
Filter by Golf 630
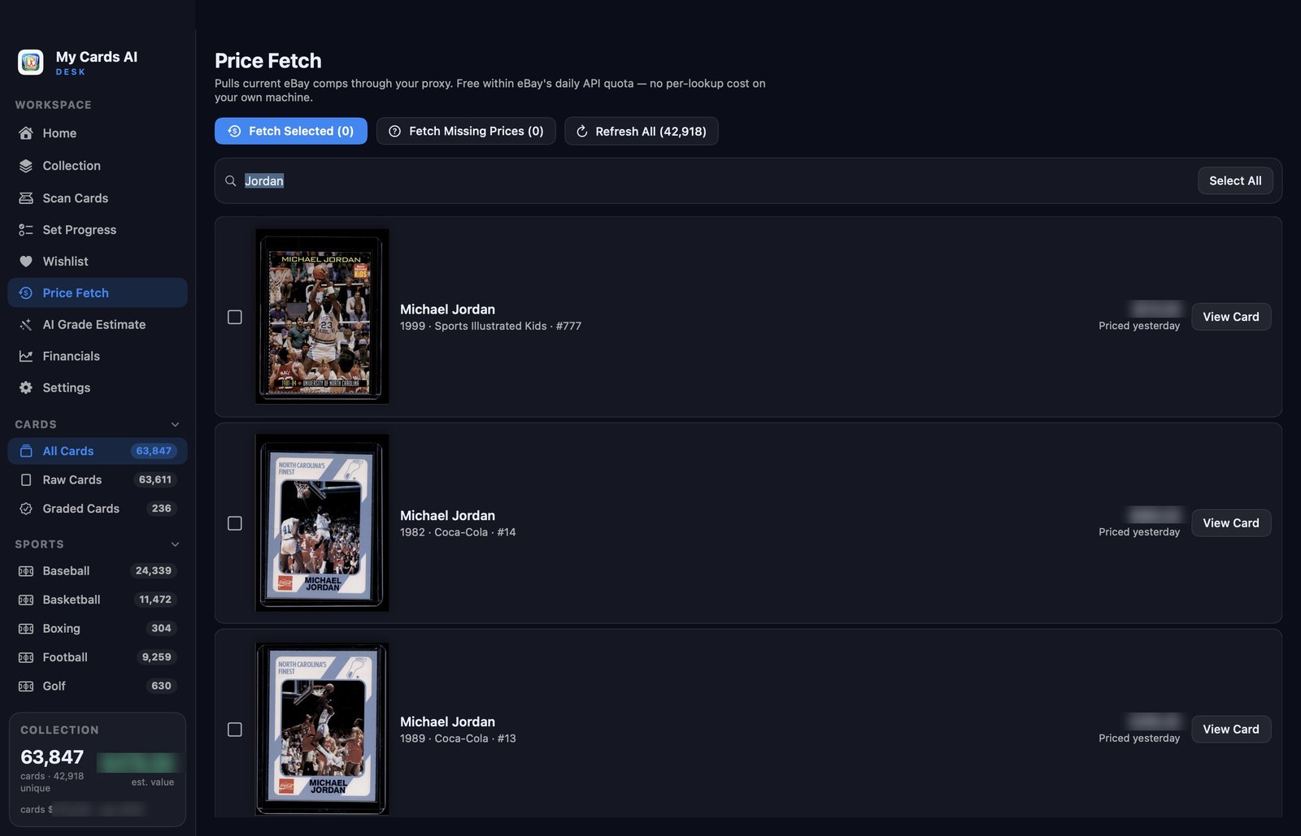point(98,687)
